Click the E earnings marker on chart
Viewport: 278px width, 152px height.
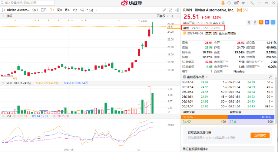click(x=15, y=78)
